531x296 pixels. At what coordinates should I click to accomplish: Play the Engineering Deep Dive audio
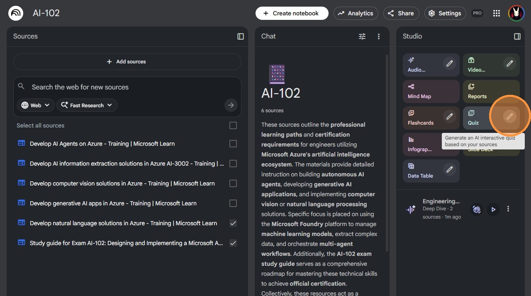(493, 209)
